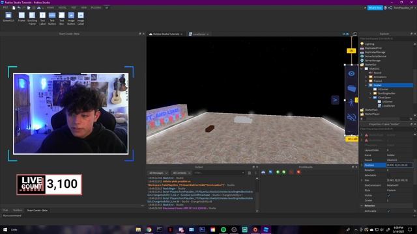Click the undo arrow in quick access toolbar
This screenshot has height=234, width=417.
(19, 8)
